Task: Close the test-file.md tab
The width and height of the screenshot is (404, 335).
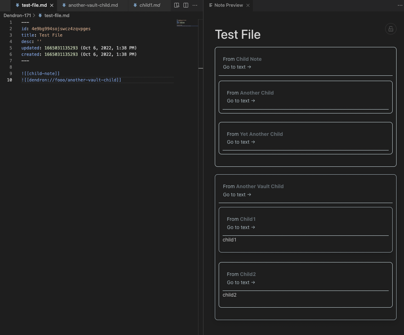Action: (x=52, y=5)
